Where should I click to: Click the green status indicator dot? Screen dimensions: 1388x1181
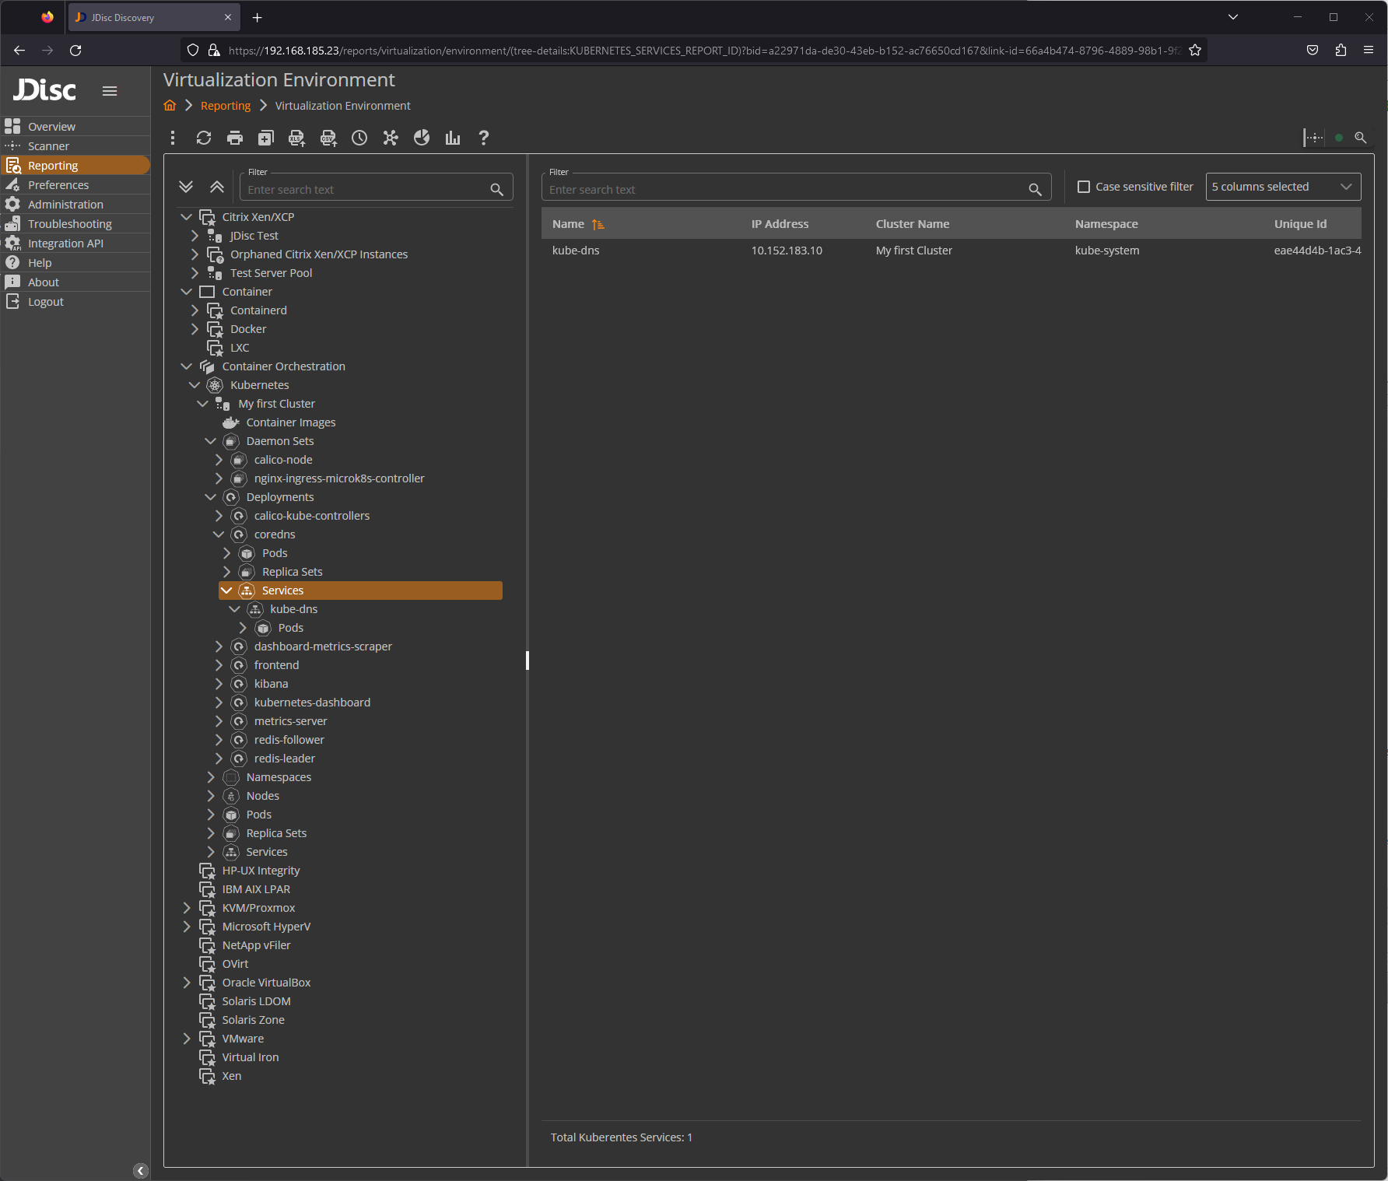pyautogui.click(x=1339, y=138)
